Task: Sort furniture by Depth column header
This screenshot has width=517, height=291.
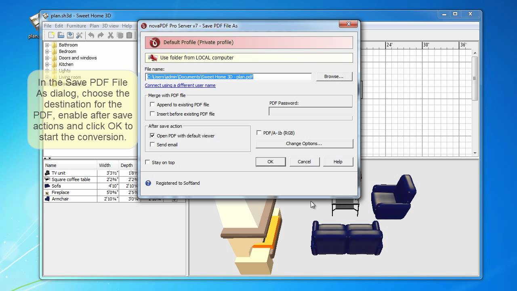Action: coord(128,165)
